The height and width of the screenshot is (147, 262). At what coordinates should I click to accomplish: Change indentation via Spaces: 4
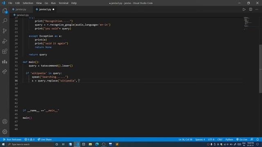(200, 140)
